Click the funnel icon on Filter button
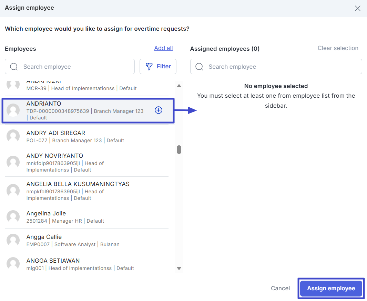The height and width of the screenshot is (301, 367). (x=149, y=66)
